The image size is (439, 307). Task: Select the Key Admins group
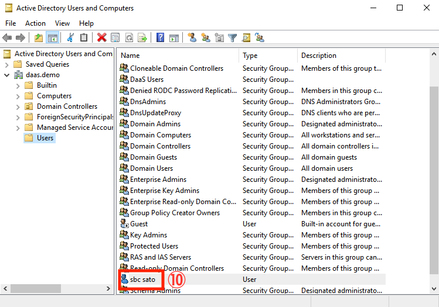click(148, 235)
